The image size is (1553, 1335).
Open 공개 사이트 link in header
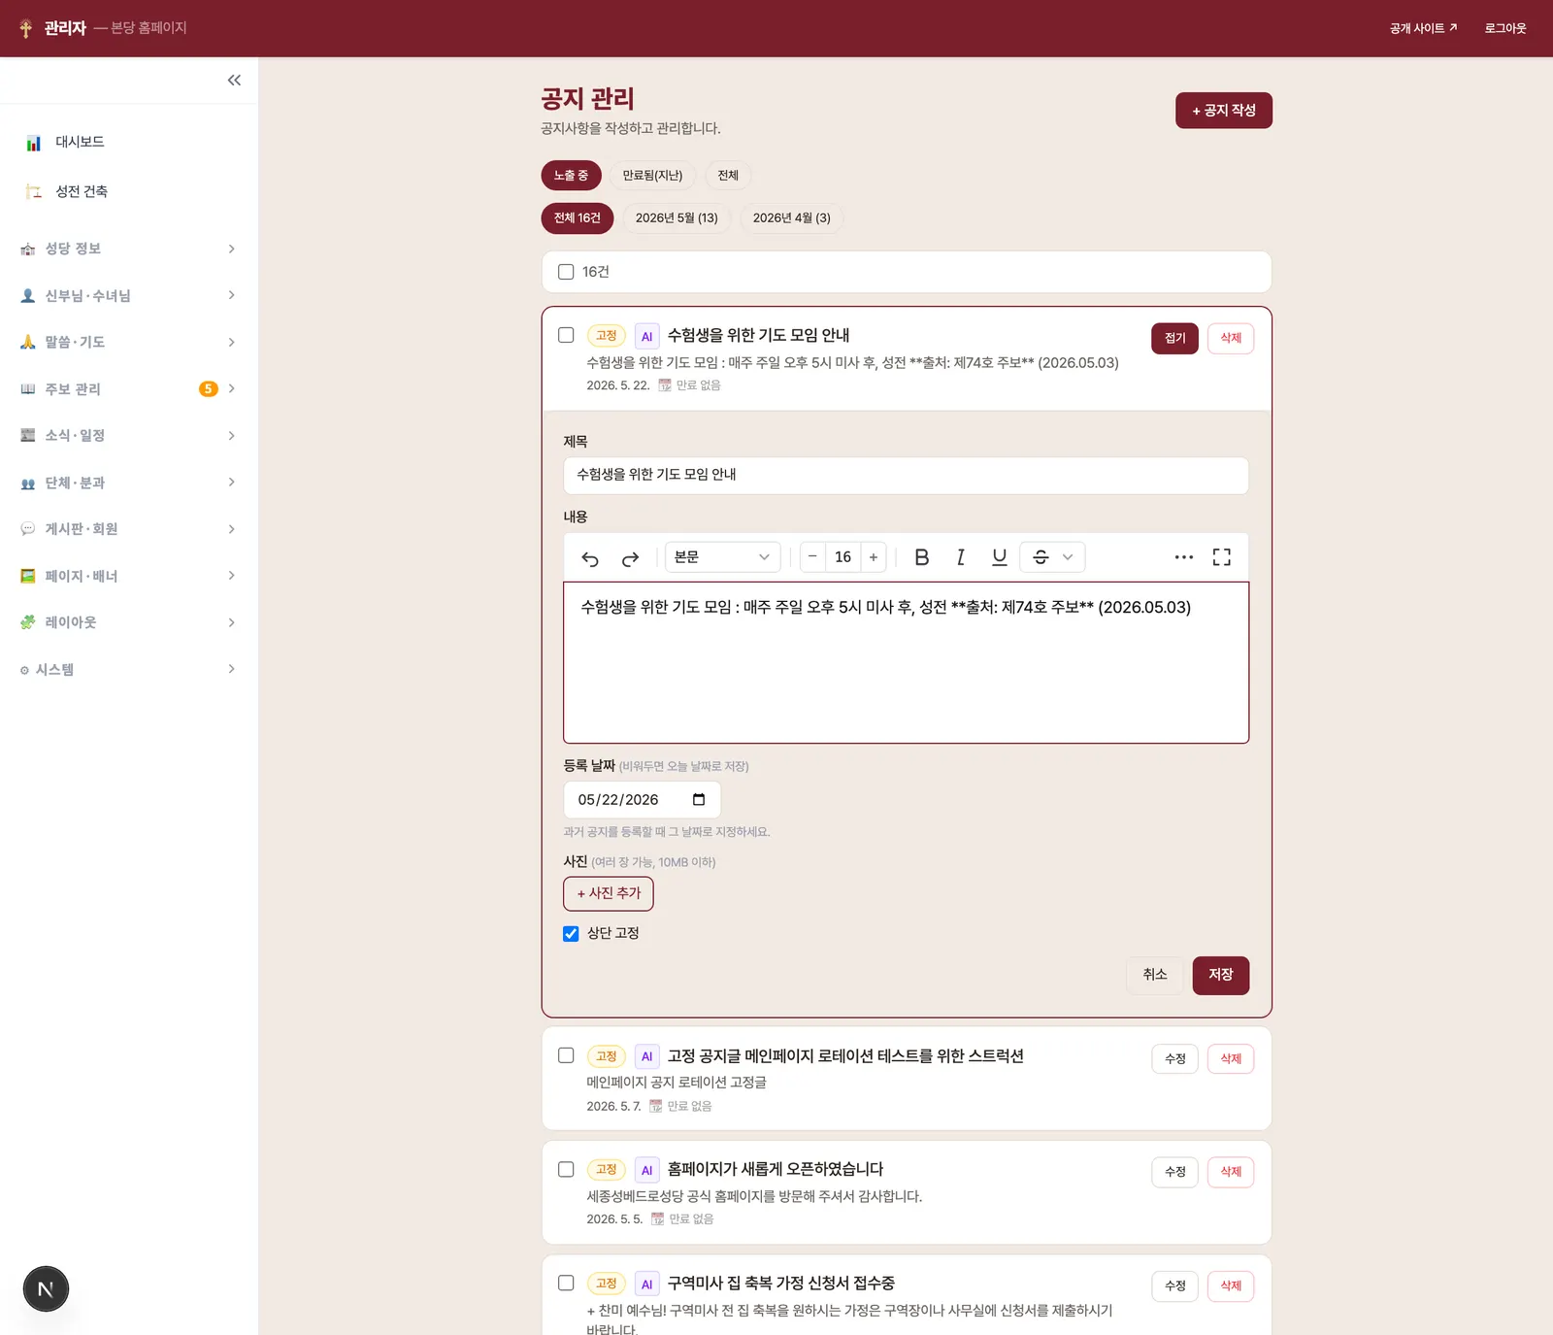1423,28
